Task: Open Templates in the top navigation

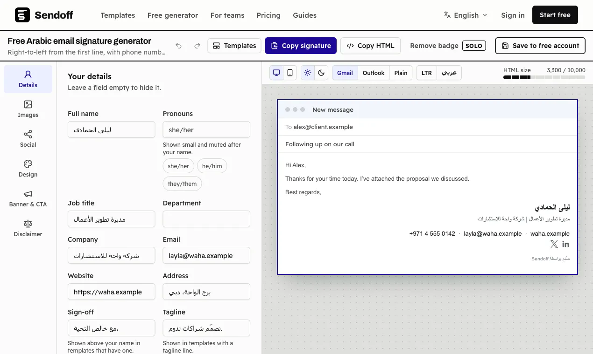Action: 118,15
